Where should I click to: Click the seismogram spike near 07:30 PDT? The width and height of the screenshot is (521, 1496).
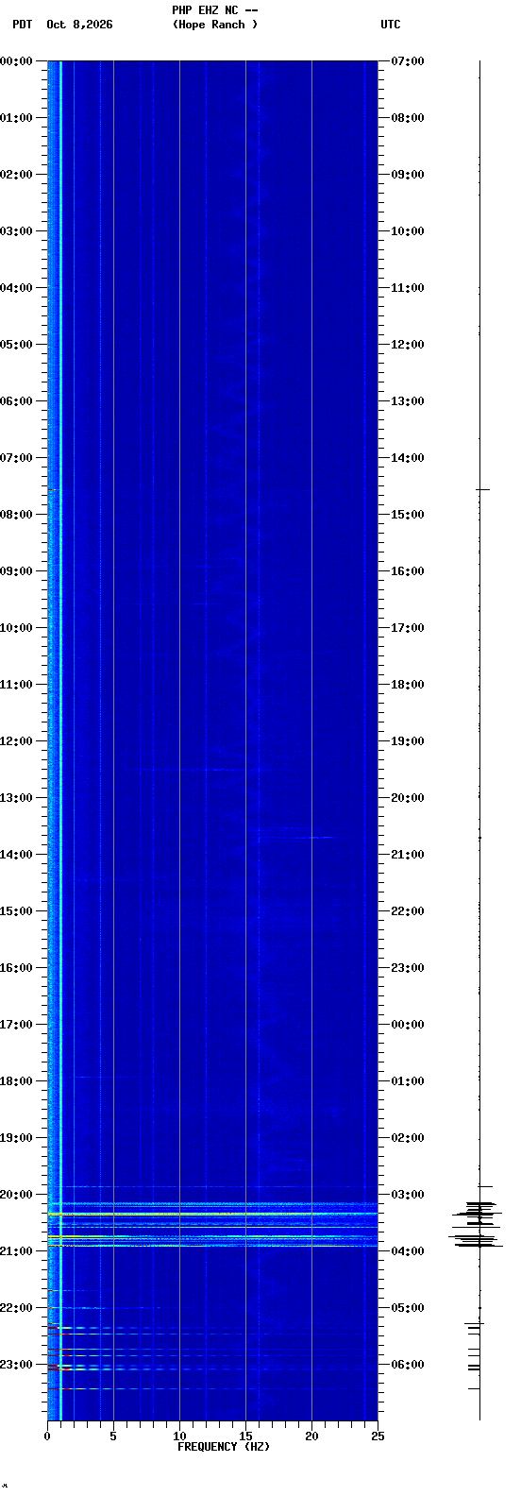coord(482,489)
